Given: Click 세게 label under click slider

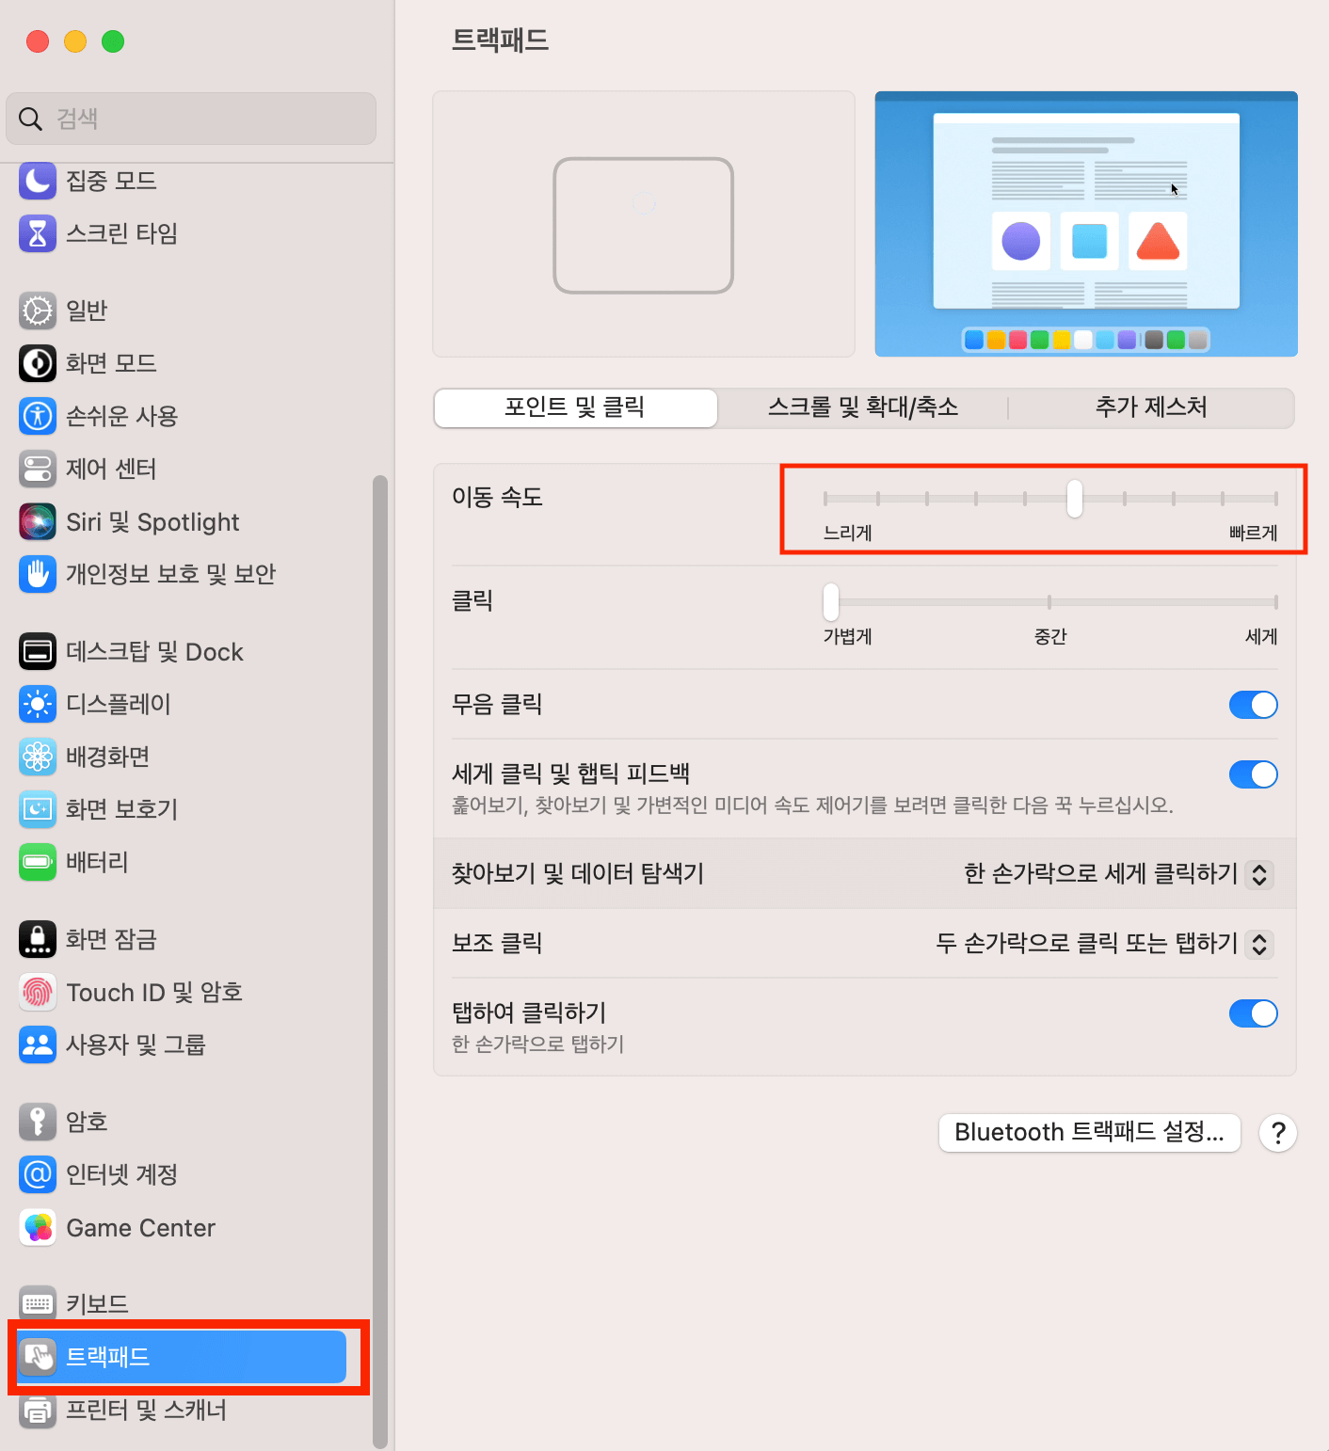Looking at the screenshot, I should 1261,637.
